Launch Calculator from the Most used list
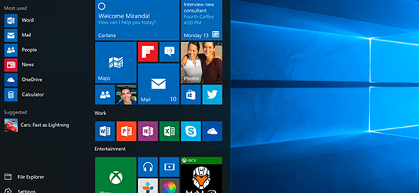Viewport: 419px width, 193px height. (x=24, y=95)
